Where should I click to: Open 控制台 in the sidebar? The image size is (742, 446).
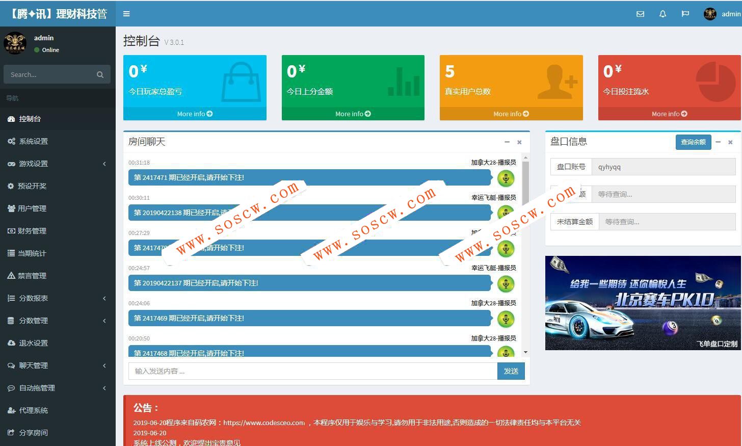[58, 119]
